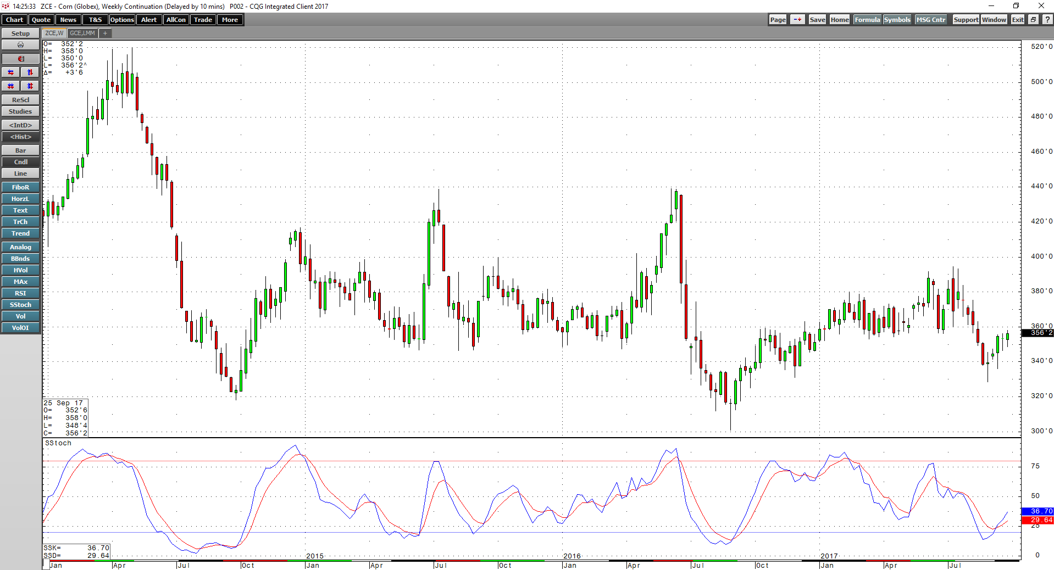Open the MSG Cntr message center
Viewport: 1054px width, 570px height.
click(931, 20)
